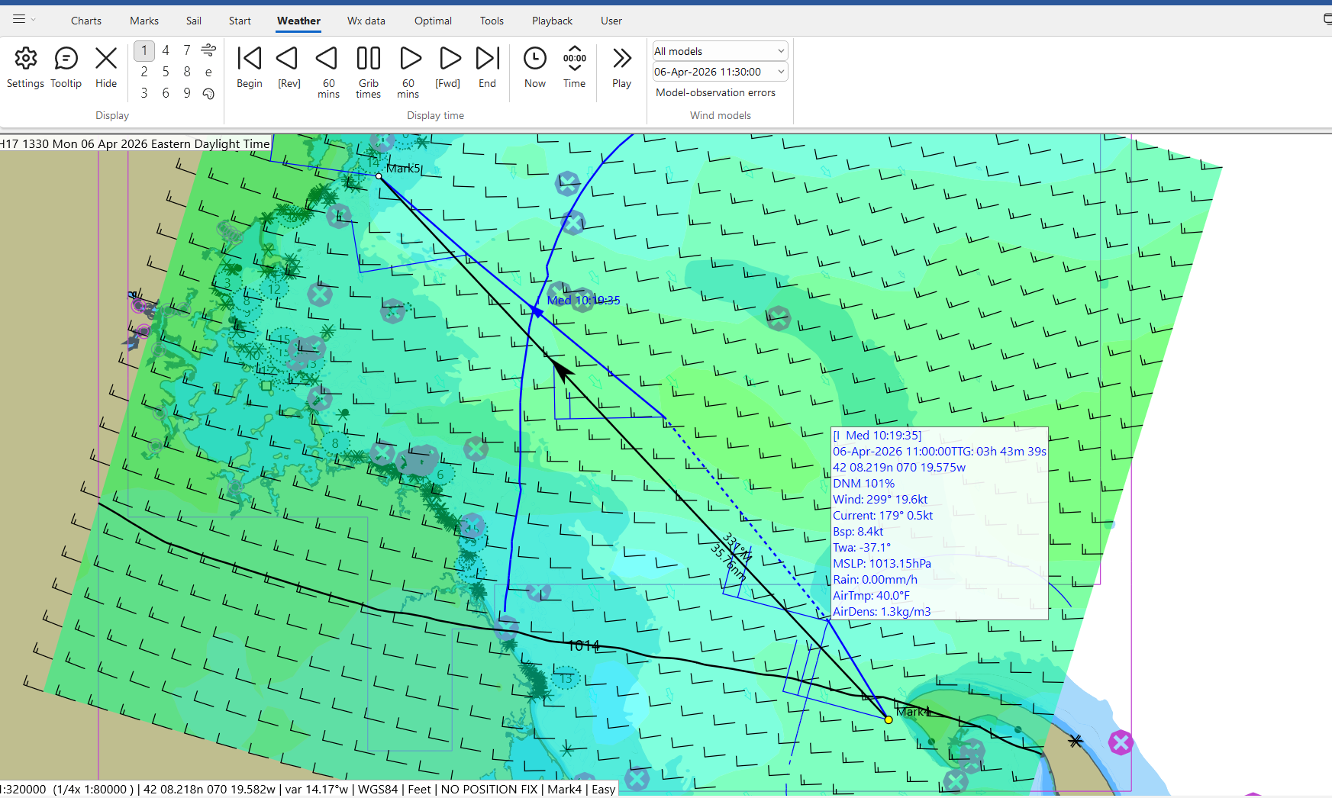
Task: Switch to the Sail tab
Action: [194, 21]
